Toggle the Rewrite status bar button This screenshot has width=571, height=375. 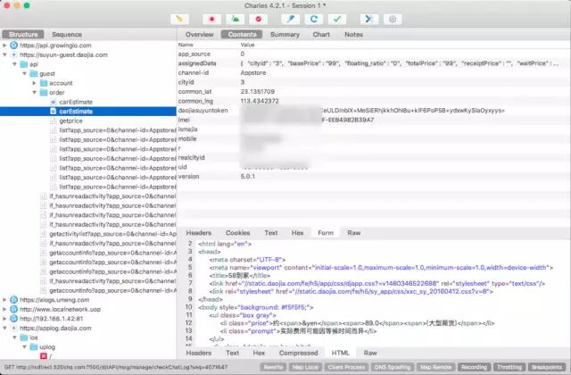tap(273, 367)
